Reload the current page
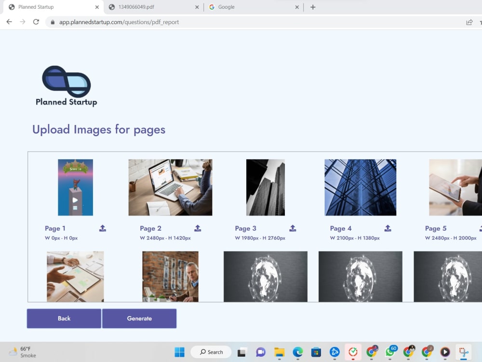The image size is (482, 362). click(x=36, y=22)
